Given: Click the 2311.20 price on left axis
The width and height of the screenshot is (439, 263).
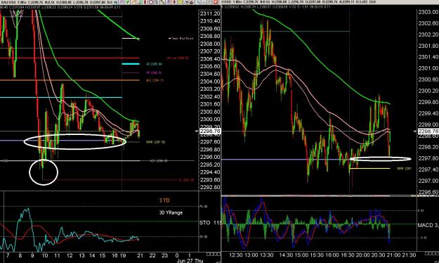Looking at the screenshot, I should click(210, 13).
